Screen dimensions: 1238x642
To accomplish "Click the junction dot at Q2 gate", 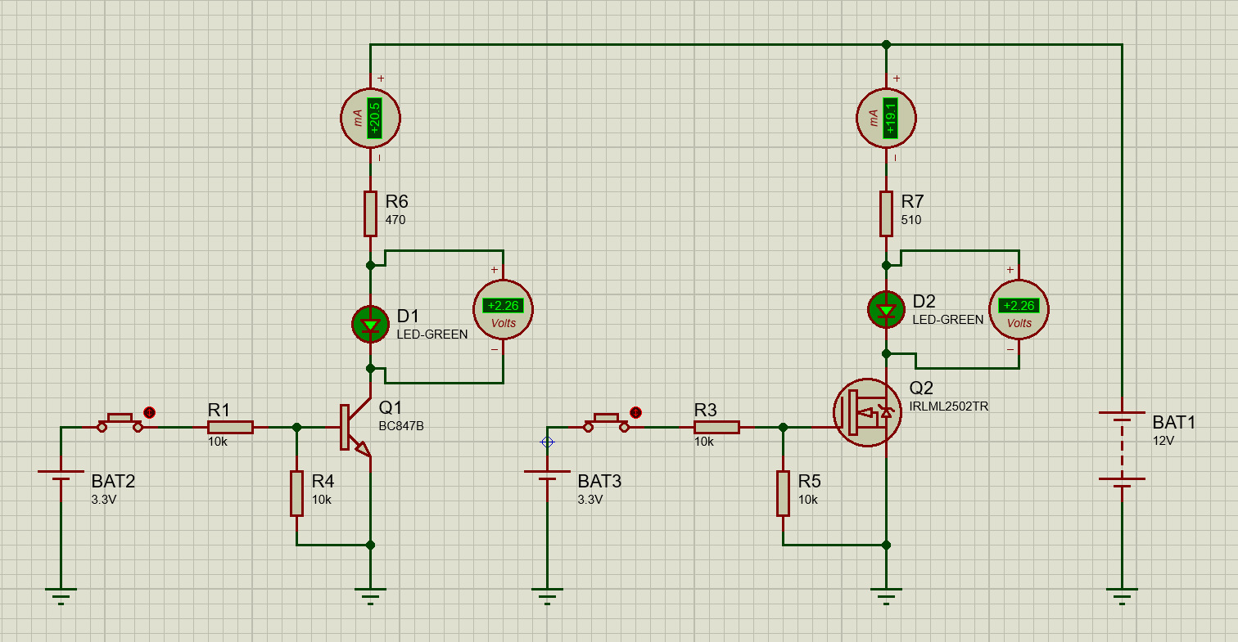I will tap(783, 427).
